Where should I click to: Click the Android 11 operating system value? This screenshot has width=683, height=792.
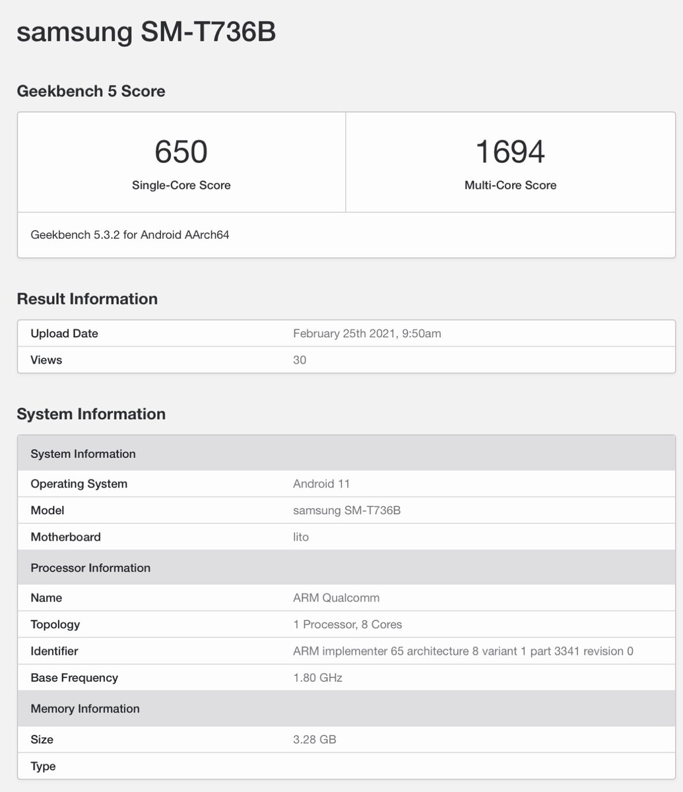[321, 484]
